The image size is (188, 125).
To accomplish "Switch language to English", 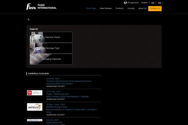I will (x=144, y=2).
